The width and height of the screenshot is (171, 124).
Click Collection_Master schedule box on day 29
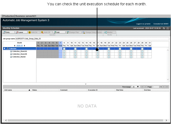pyautogui.click(x=142, y=57)
